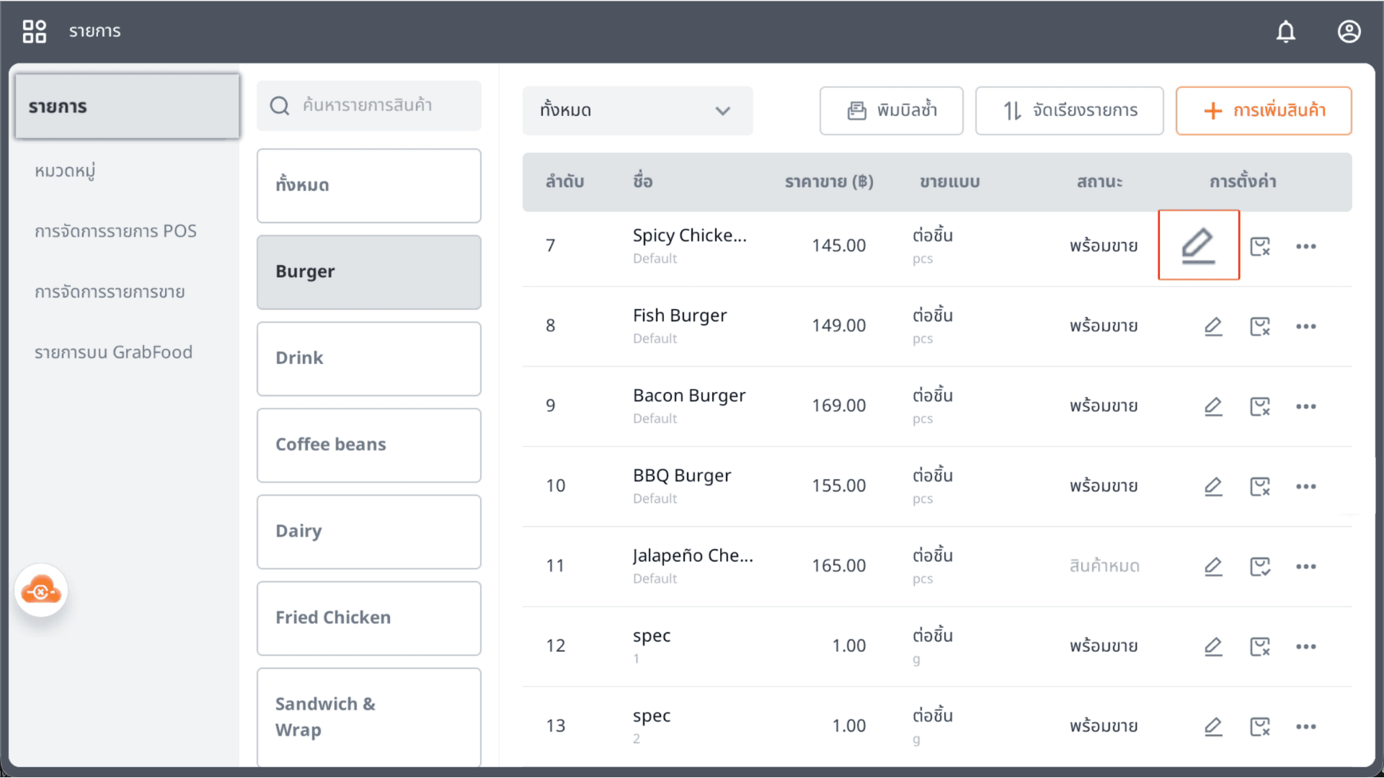Open the three-dot menu for BBQ Burger
1384x778 pixels.
coord(1306,486)
